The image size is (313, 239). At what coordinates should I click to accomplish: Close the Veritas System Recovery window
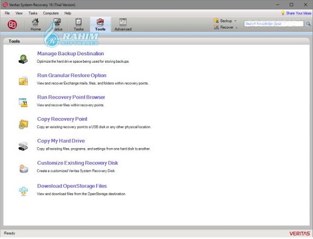point(305,4)
